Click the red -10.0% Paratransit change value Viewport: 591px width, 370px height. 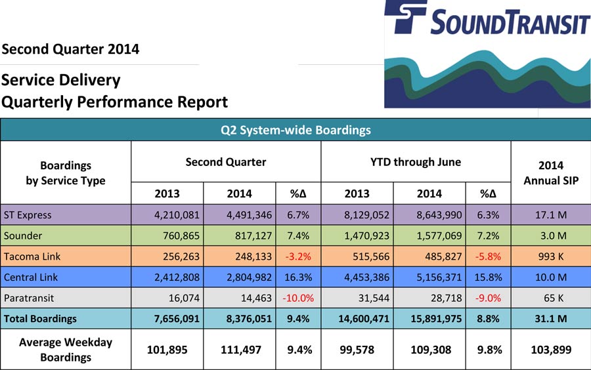tap(298, 298)
